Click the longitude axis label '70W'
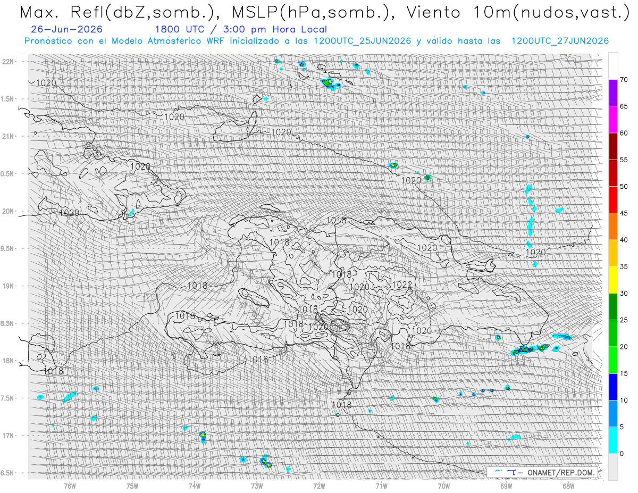 click(444, 485)
